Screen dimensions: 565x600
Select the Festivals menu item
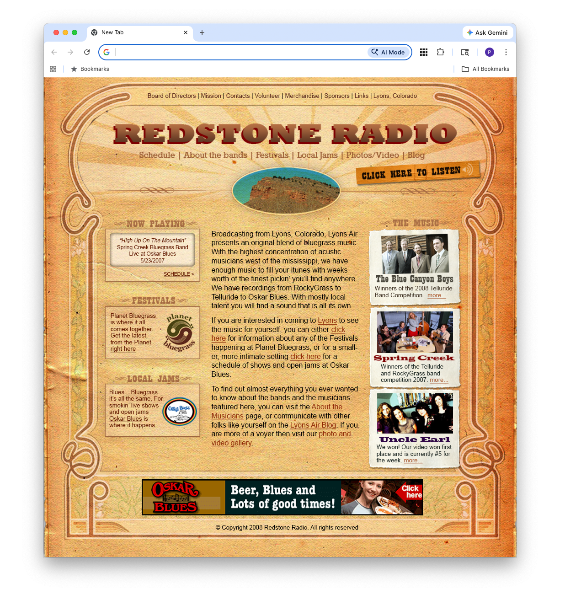[x=272, y=155]
